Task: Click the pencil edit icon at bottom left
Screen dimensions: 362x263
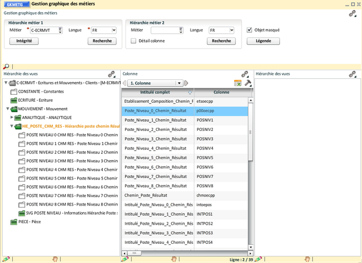Action: [x=6, y=259]
